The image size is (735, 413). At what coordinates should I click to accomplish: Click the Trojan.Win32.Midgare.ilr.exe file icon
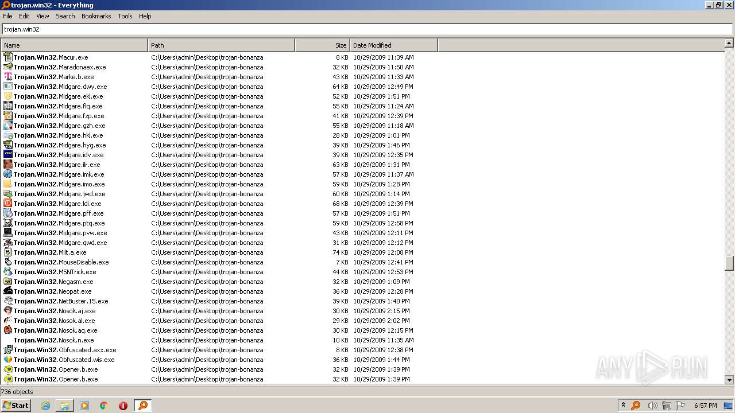coord(7,165)
